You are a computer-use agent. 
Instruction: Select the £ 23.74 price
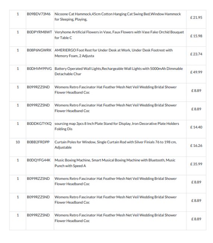(196, 54)
